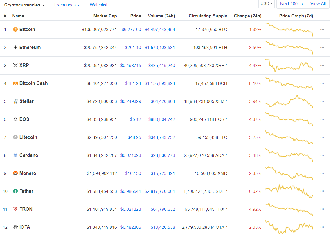Sort by the Market Cap column header
Image resolution: width=331 pixels, height=236 pixels.
click(105, 16)
